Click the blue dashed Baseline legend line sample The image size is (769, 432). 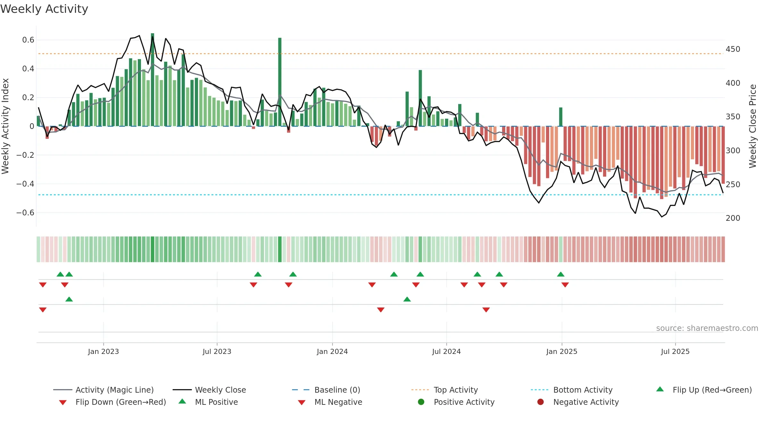pyautogui.click(x=301, y=390)
